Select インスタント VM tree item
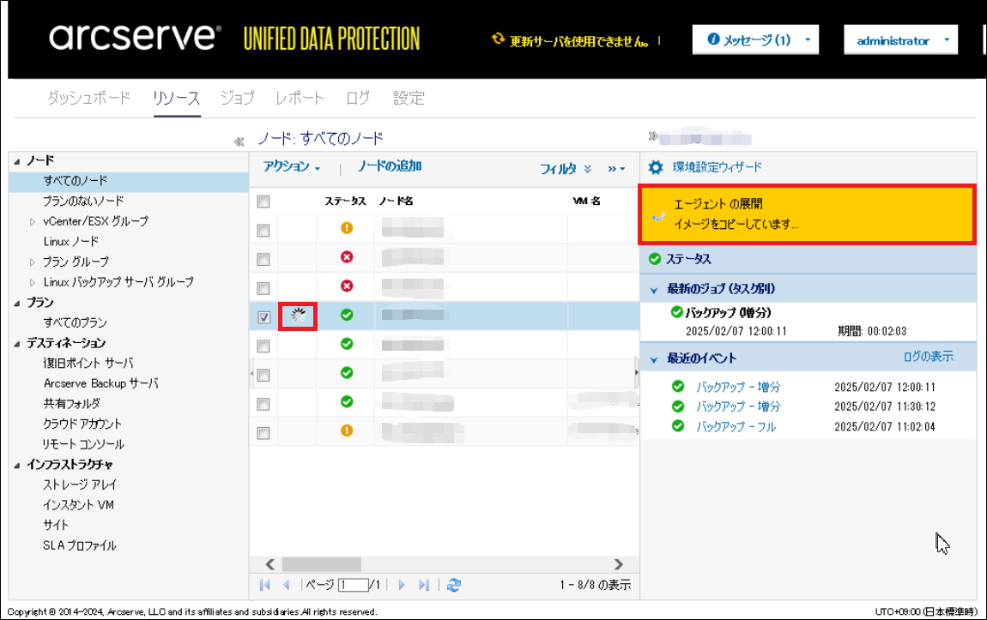The height and width of the screenshot is (620, 987). tap(78, 505)
